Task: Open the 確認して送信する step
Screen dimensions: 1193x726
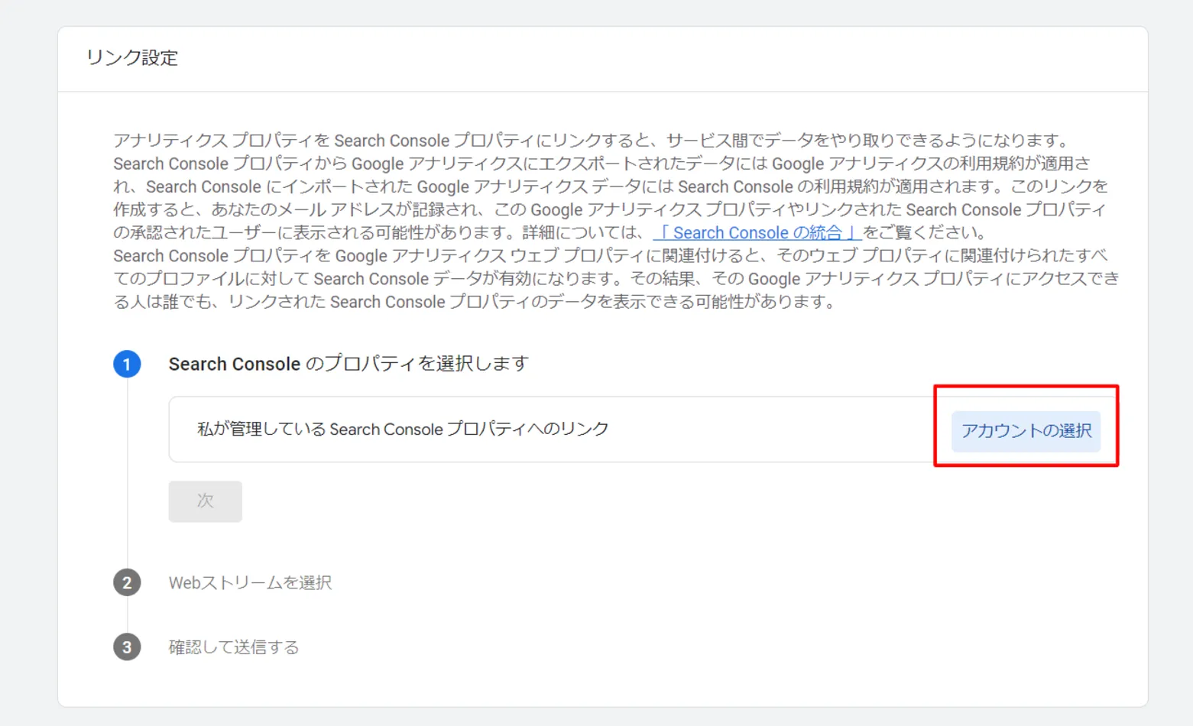Action: tap(234, 647)
